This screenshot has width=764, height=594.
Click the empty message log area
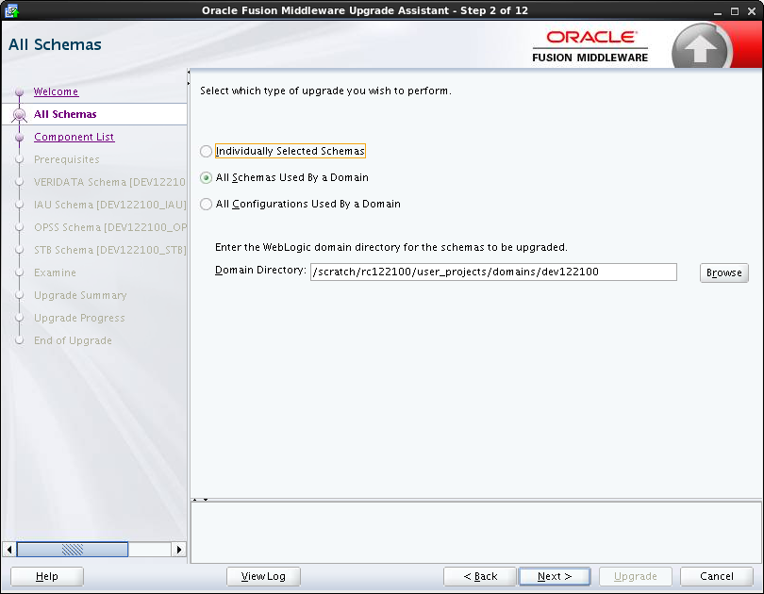[476, 533]
